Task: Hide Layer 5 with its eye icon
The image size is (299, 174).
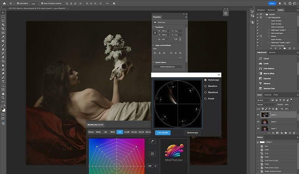Action: coord(258,115)
